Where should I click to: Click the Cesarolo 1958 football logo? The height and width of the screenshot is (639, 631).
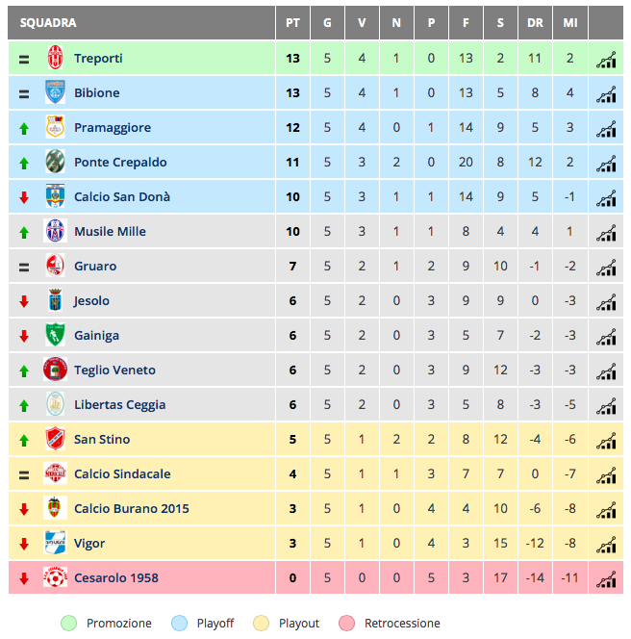click(x=55, y=577)
